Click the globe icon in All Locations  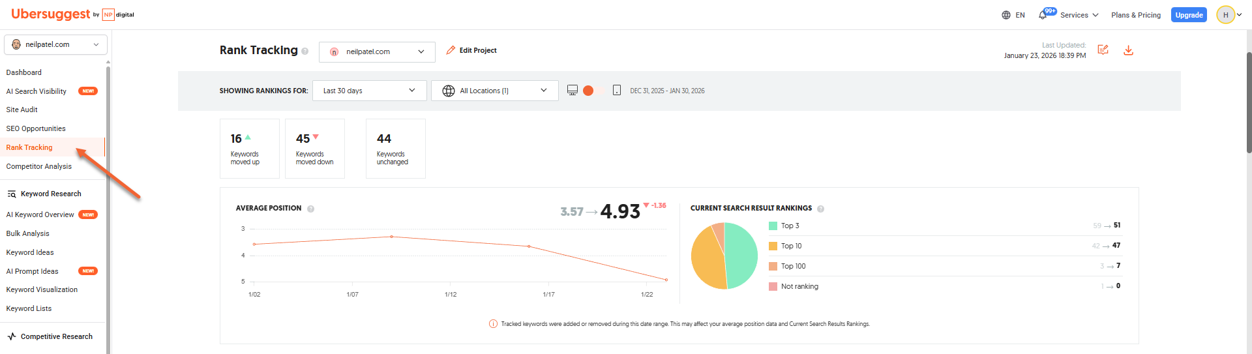click(449, 91)
